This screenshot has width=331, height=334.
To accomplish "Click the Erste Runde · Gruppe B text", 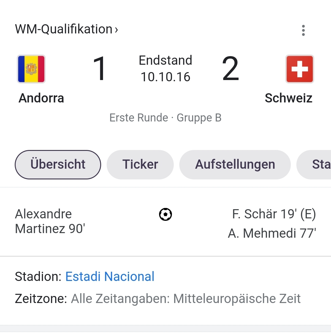I will pyautogui.click(x=165, y=118).
